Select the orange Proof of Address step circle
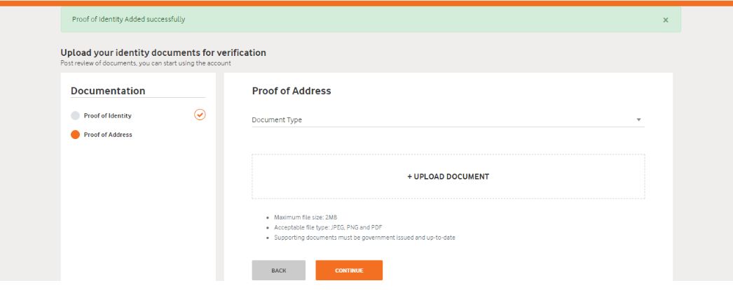Image resolution: width=733 pixels, height=290 pixels. click(75, 135)
